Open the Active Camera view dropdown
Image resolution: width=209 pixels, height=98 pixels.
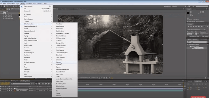pos(84,78)
